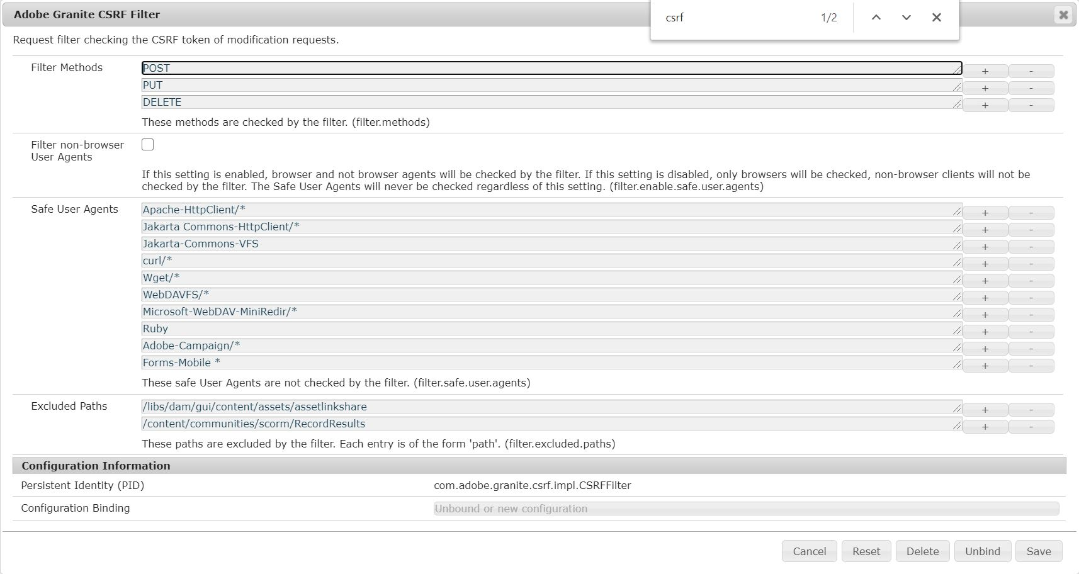This screenshot has height=574, width=1079.
Task: Delete the CSRF Filter configuration
Action: pos(922,551)
